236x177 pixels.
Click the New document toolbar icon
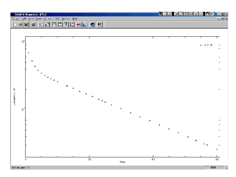coord(14,25)
